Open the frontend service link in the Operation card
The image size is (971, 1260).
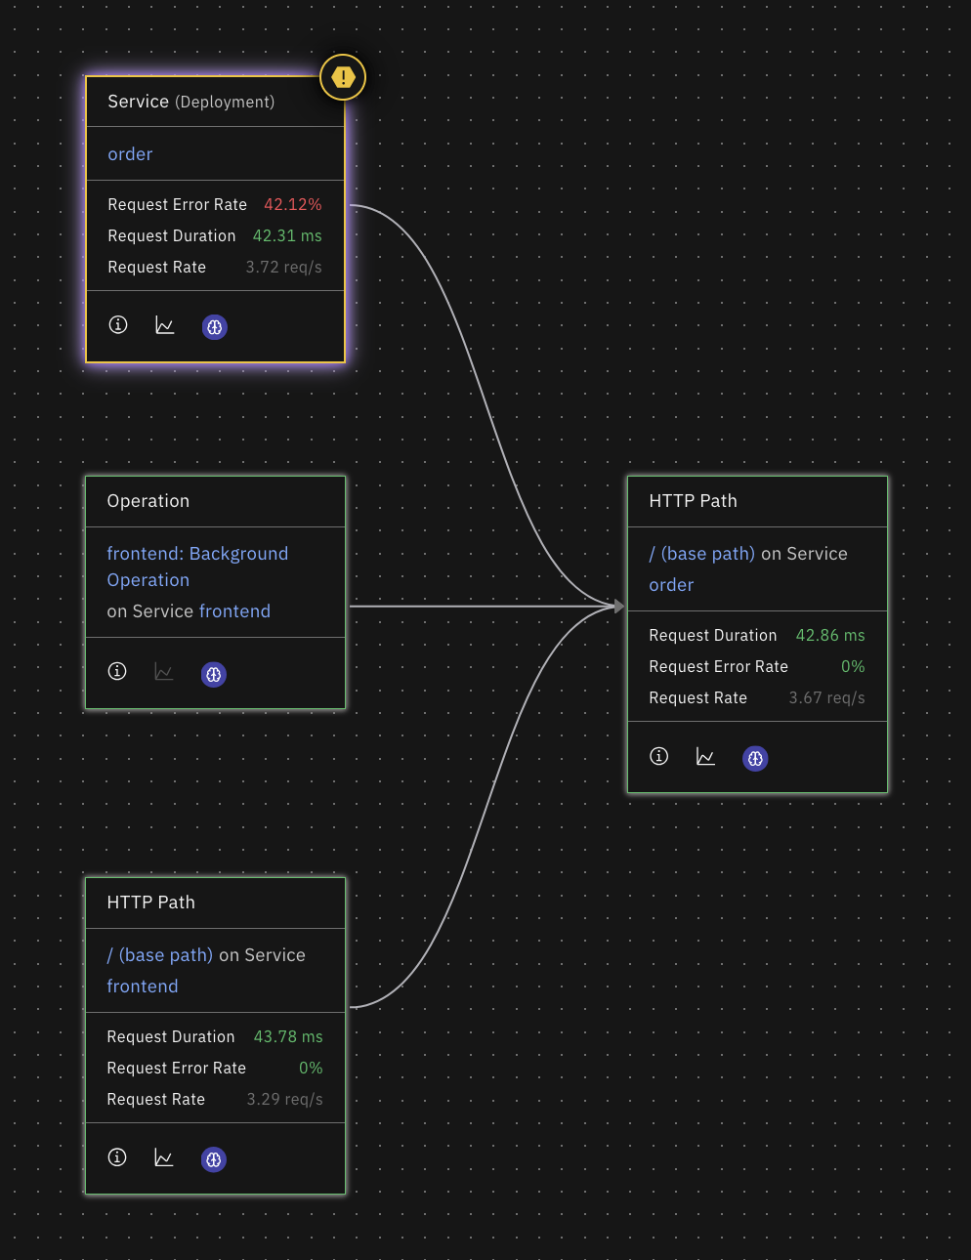click(234, 610)
